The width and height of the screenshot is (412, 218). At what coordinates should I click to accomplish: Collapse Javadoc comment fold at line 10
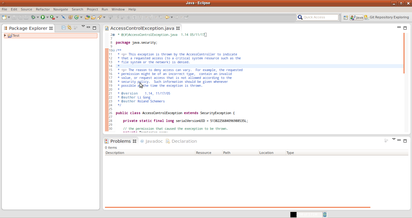pos(113,51)
